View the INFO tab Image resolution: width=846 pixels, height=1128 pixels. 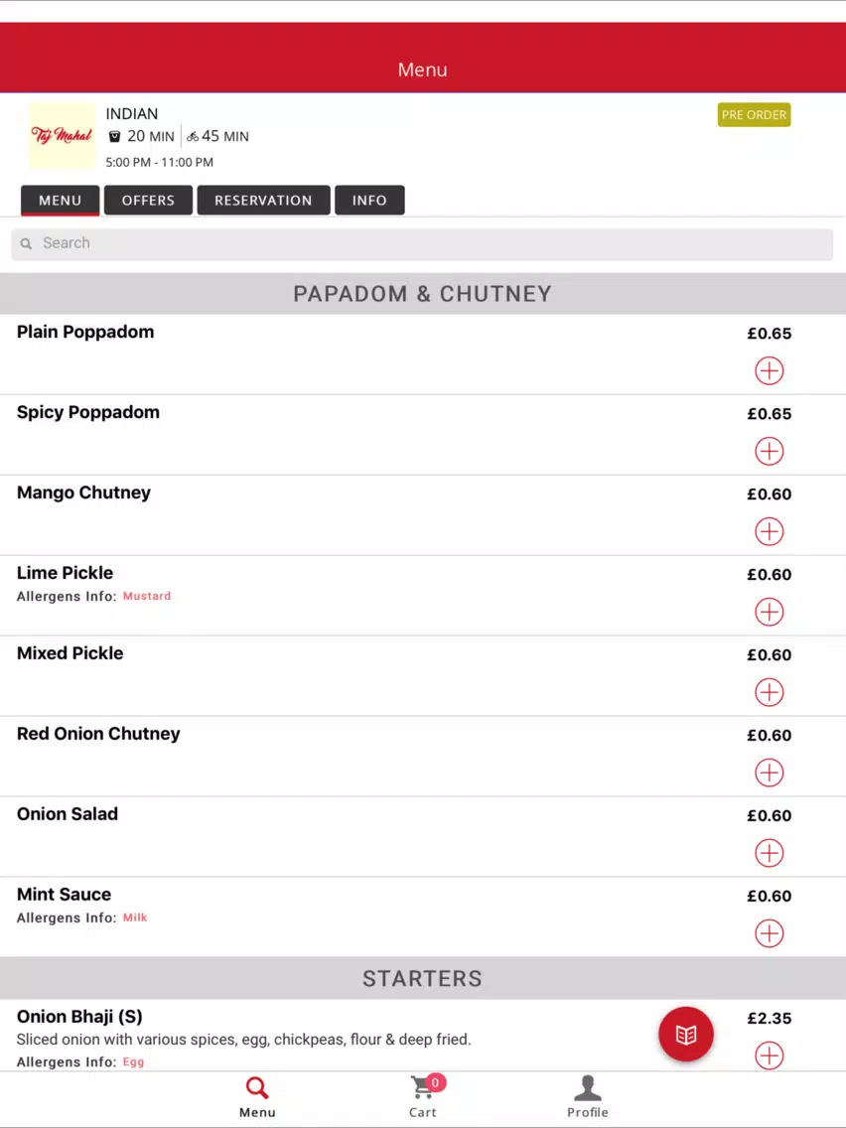(x=369, y=200)
